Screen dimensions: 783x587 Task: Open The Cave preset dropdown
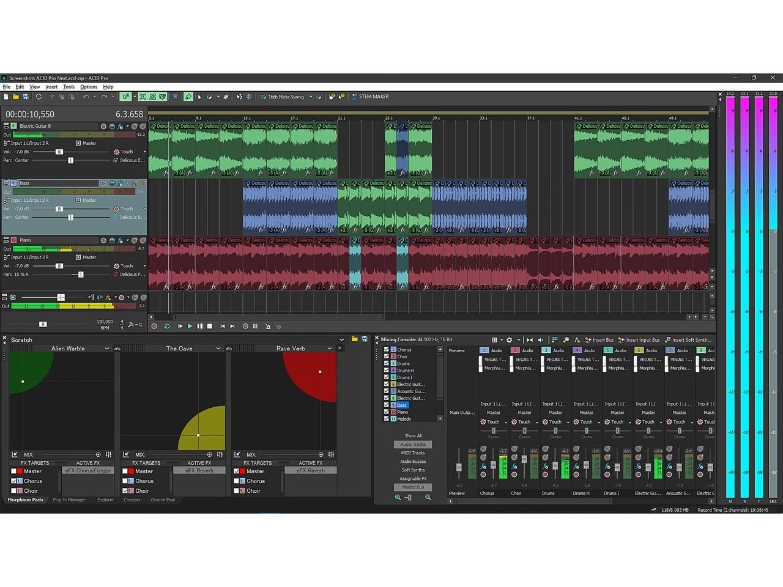point(218,349)
